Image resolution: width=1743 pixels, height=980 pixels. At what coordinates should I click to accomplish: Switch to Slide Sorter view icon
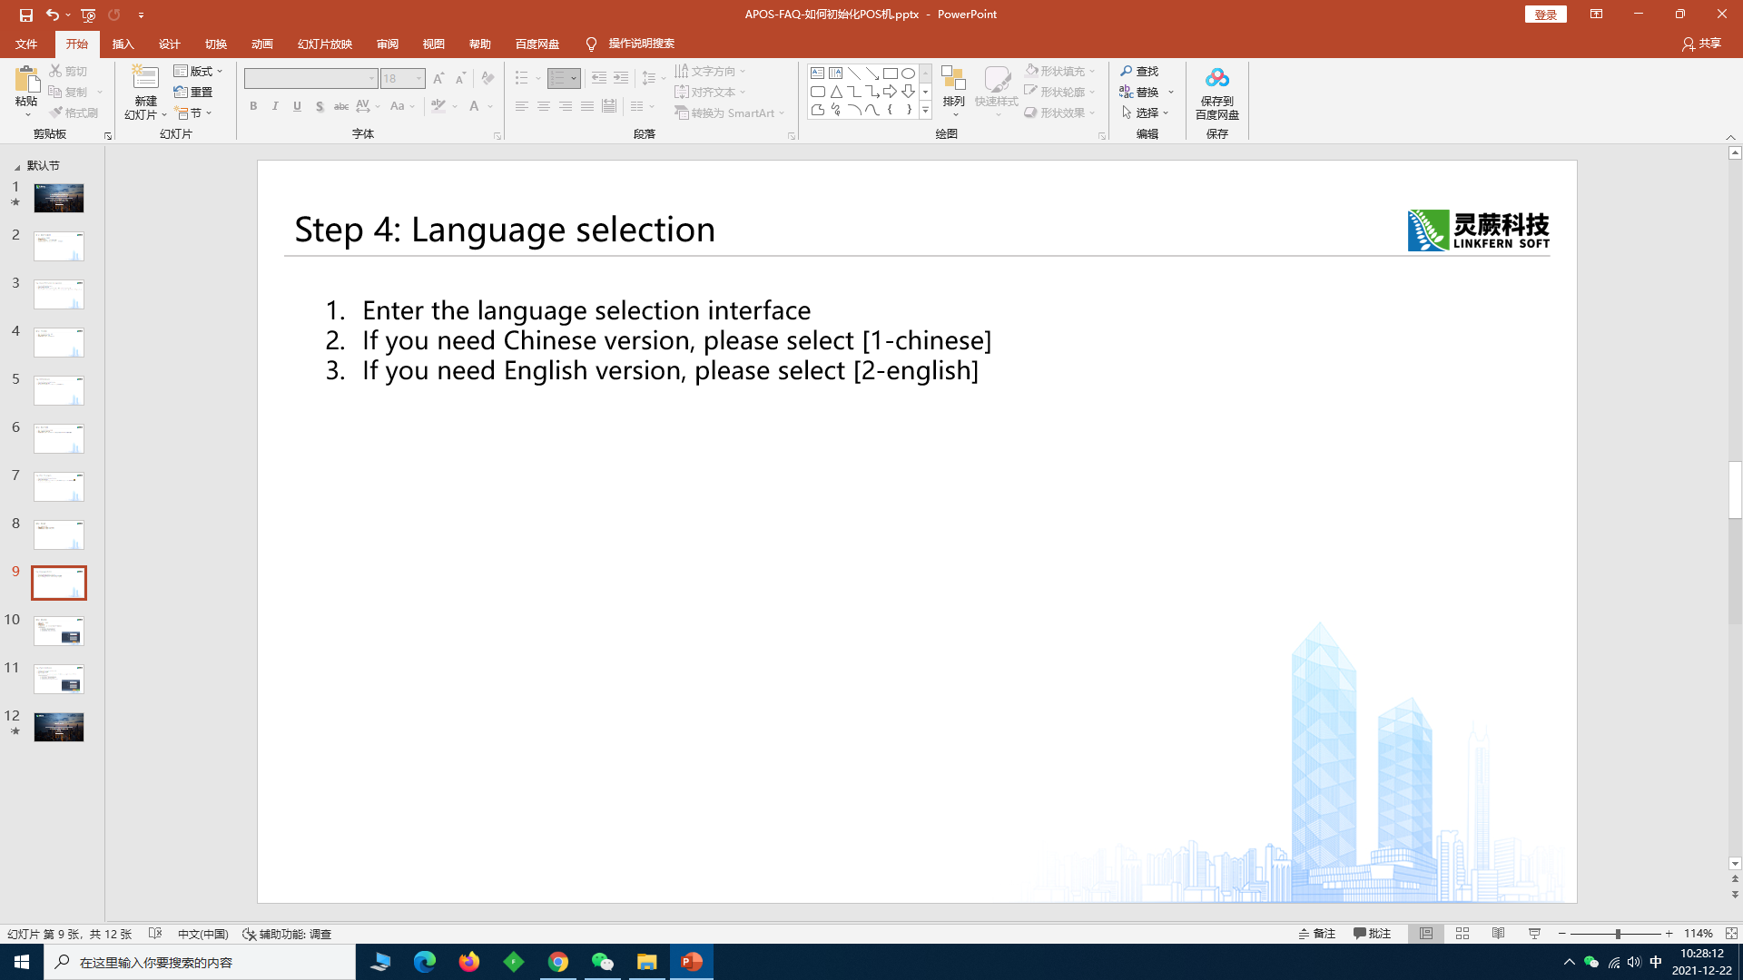pos(1462,934)
